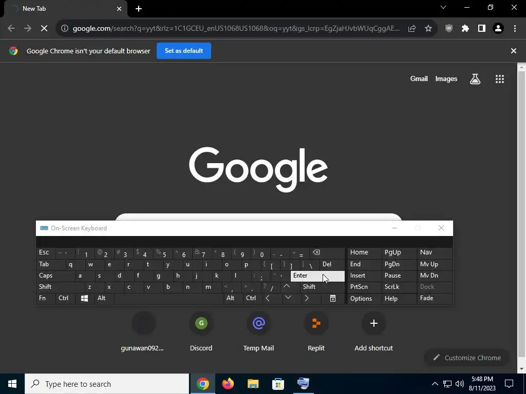526x394 pixels.
Task: Open Firefox from the taskbar
Action: coord(228,384)
